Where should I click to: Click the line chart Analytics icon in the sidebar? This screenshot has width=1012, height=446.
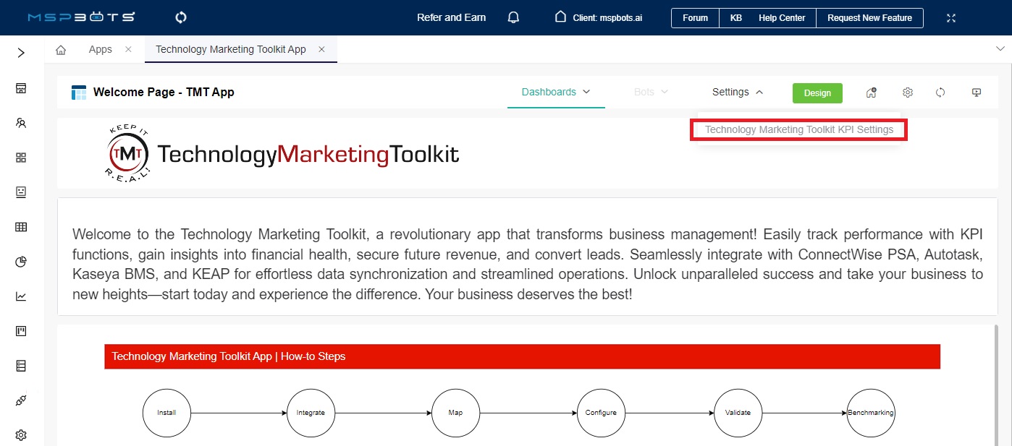tap(20, 296)
